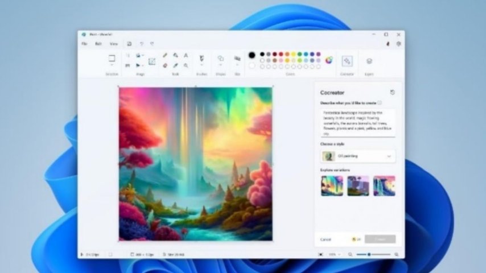Click the greyed Create button
Screen dimensions: 486x273
(x=380, y=239)
